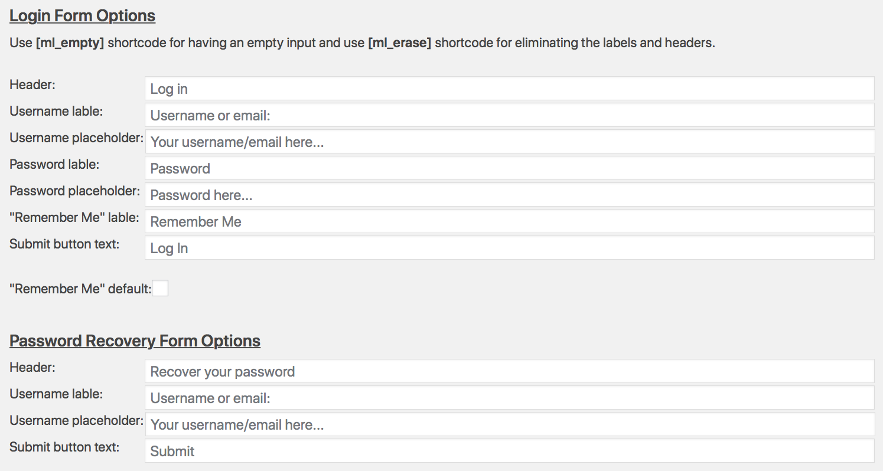
Task: Select the recovery form username placeholder field
Action: tap(508, 424)
